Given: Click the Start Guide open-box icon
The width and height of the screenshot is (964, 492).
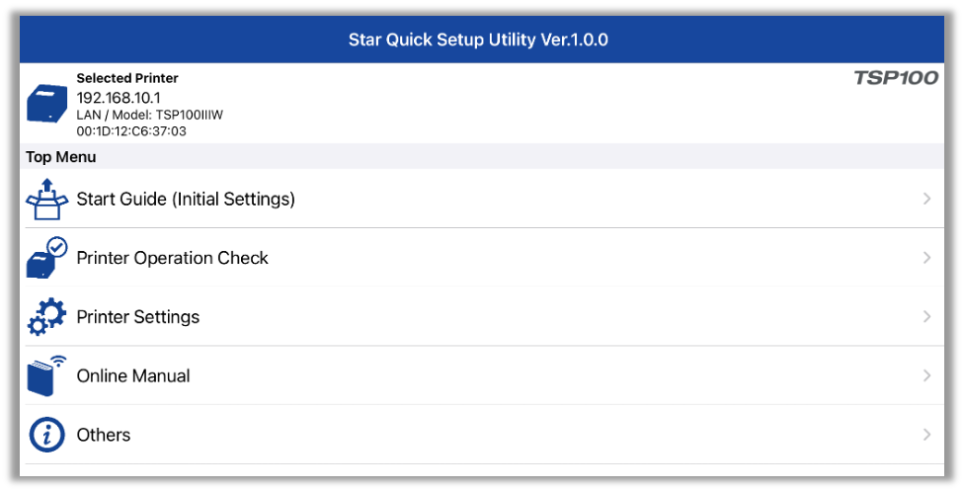Looking at the screenshot, I should (x=46, y=199).
